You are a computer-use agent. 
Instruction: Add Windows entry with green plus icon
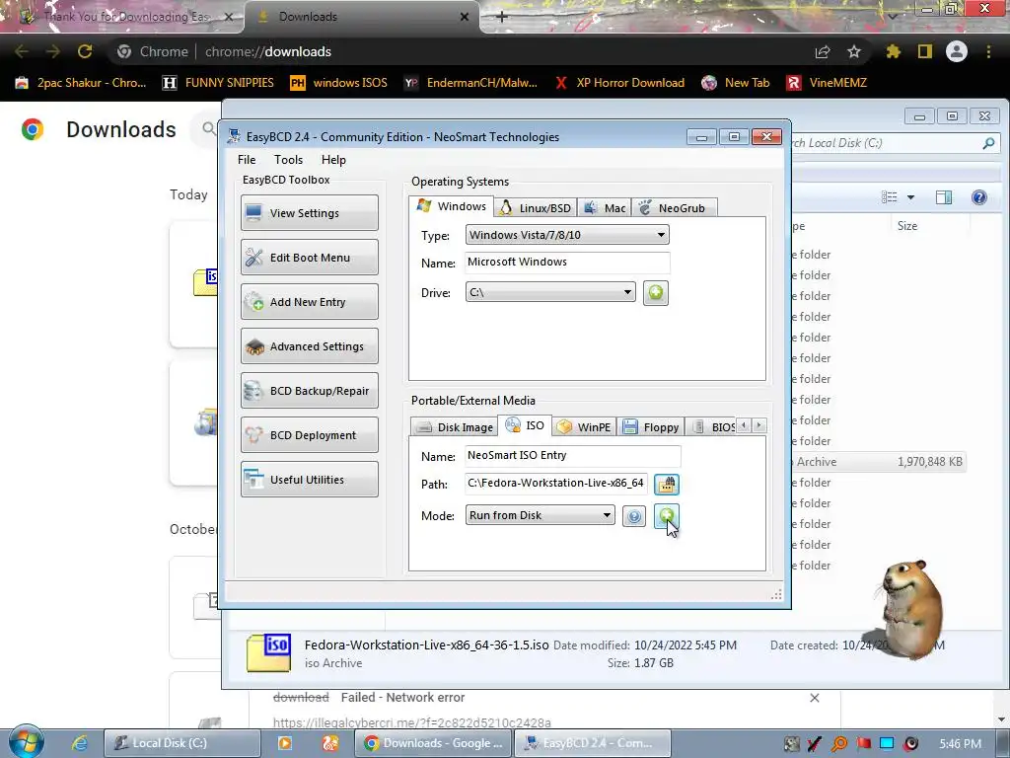click(655, 293)
